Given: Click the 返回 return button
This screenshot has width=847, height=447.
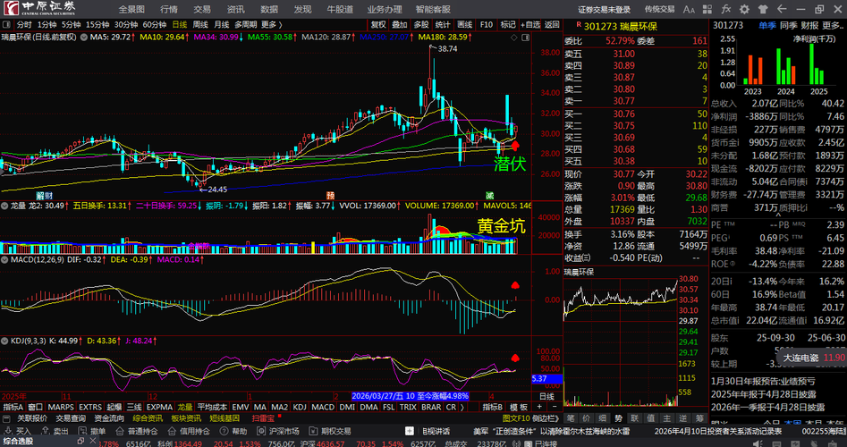Looking at the screenshot, I should point(552,24).
